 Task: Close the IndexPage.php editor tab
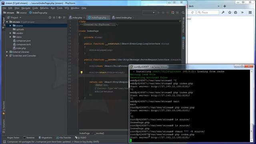tap(108, 18)
